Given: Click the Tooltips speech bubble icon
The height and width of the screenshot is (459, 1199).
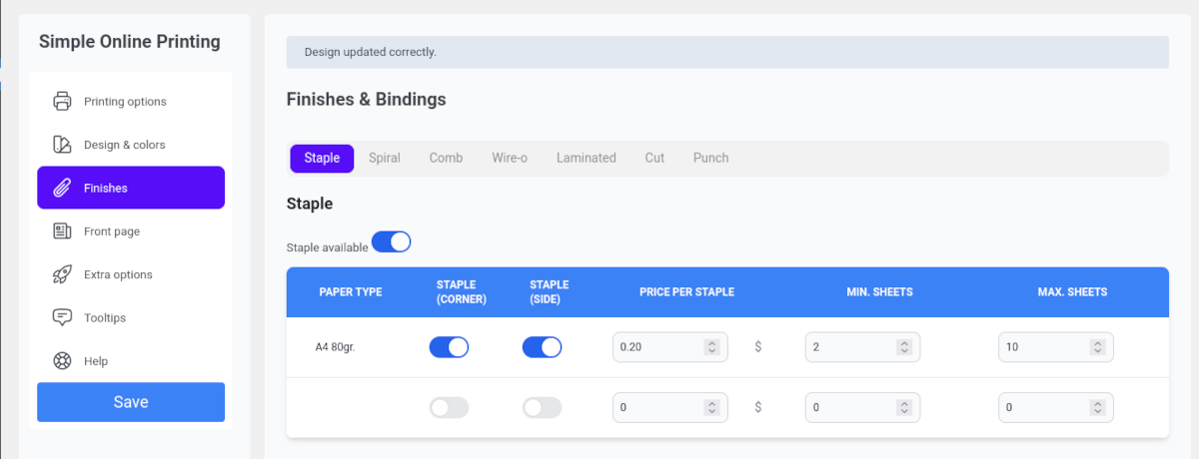Looking at the screenshot, I should 62,317.
